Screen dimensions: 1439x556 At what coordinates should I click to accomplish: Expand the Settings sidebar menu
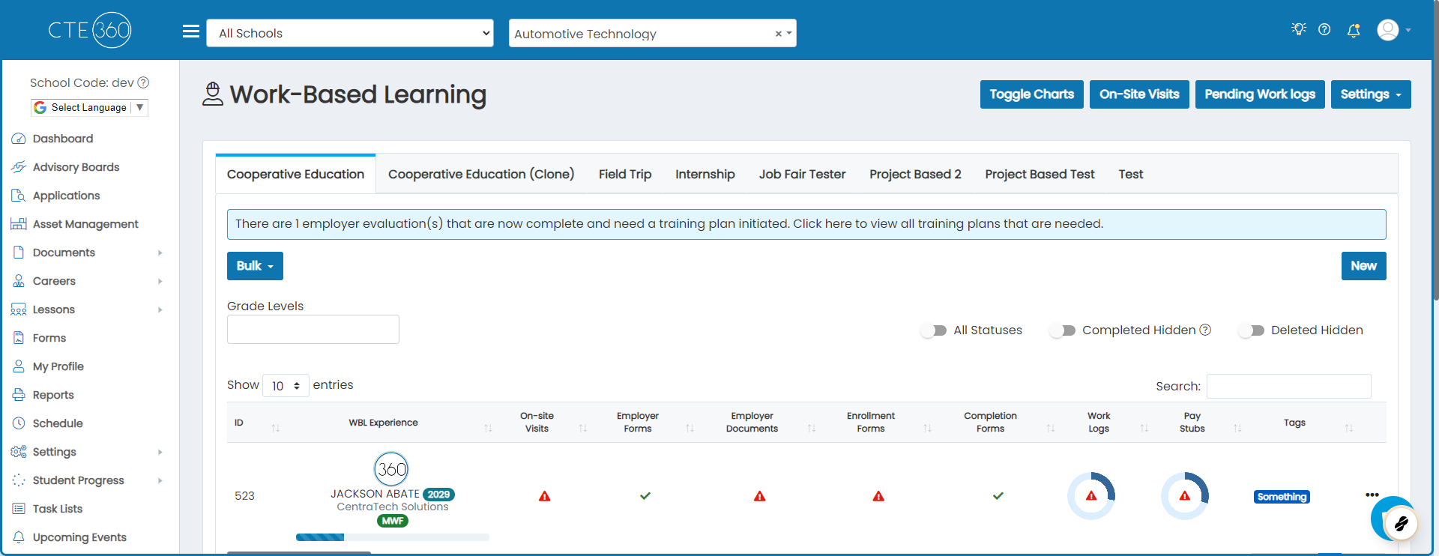point(89,452)
